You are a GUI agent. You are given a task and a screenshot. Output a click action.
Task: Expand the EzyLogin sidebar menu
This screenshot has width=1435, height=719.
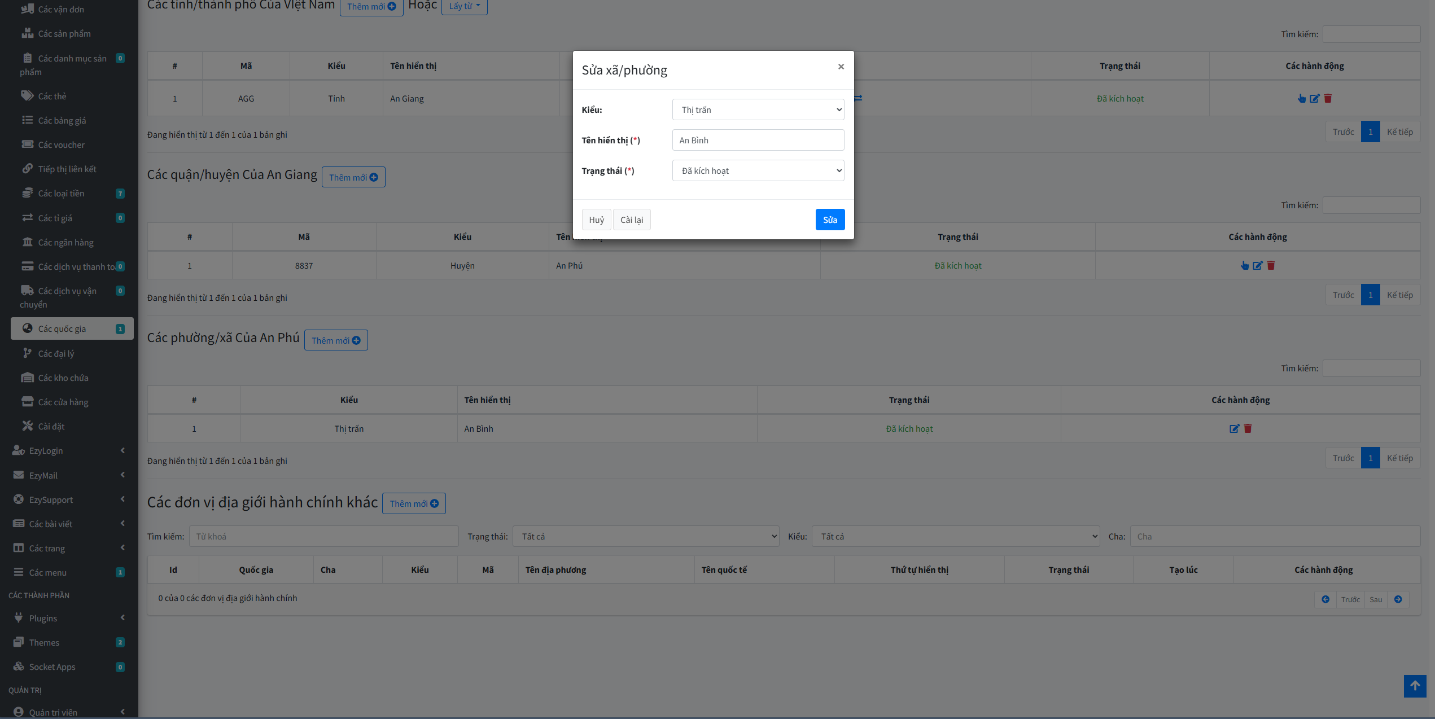68,450
